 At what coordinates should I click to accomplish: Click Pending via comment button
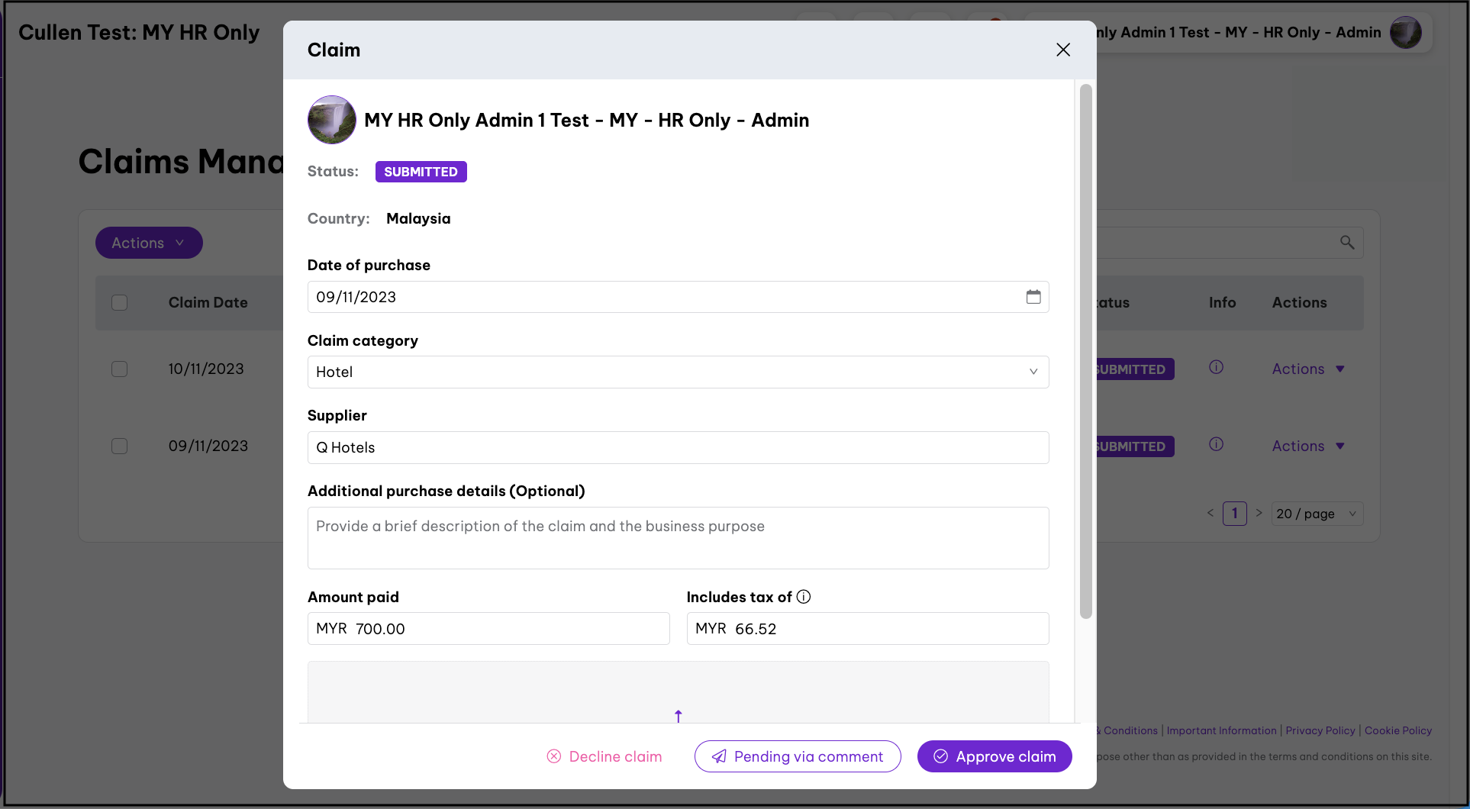798,756
